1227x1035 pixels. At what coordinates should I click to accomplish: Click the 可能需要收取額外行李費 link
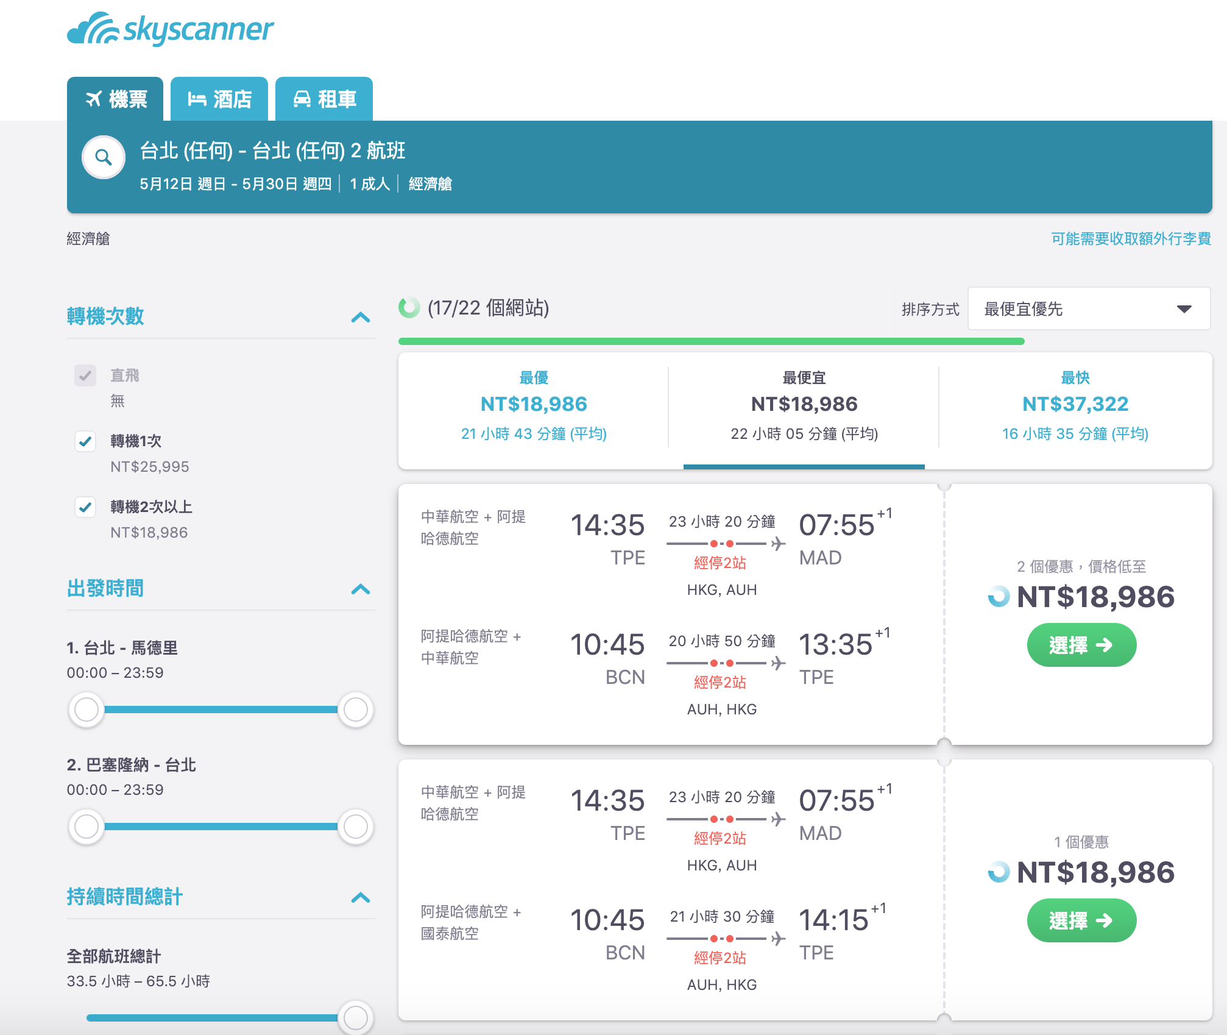(x=1131, y=238)
